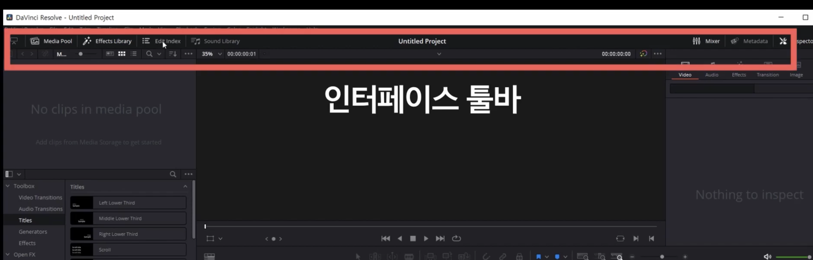
Task: Go forward with the right arrow in media pool
Action: pyautogui.click(x=32, y=54)
